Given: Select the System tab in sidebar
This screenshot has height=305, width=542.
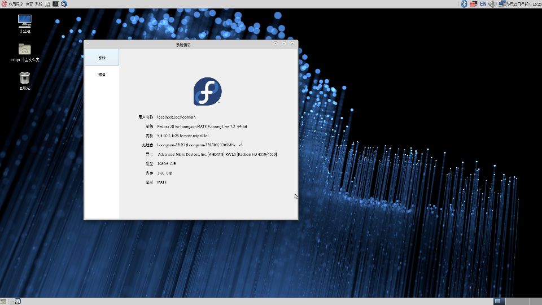Looking at the screenshot, I should (x=102, y=58).
